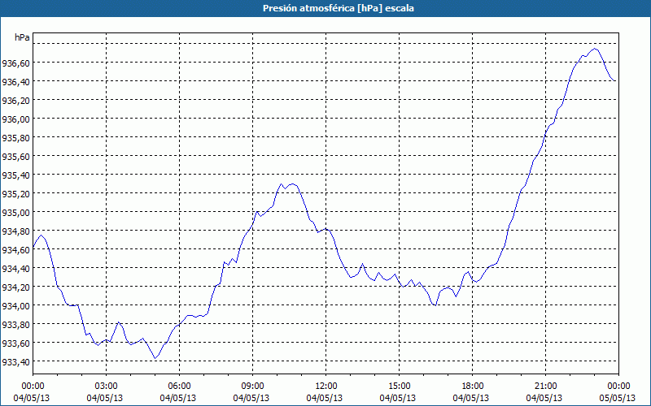Select the 934,00 axis value
651x406 pixels.
pyautogui.click(x=15, y=306)
